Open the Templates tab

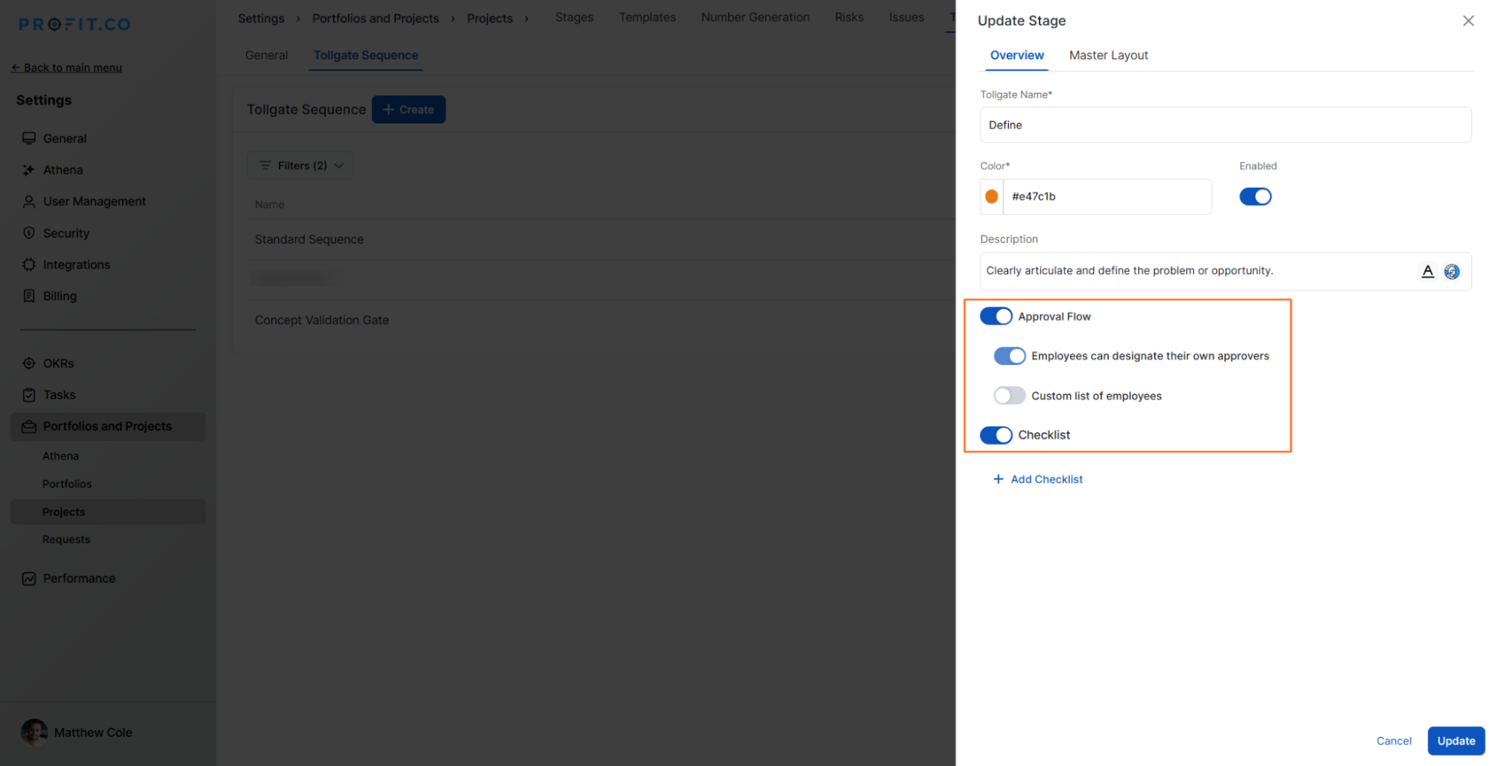(647, 17)
